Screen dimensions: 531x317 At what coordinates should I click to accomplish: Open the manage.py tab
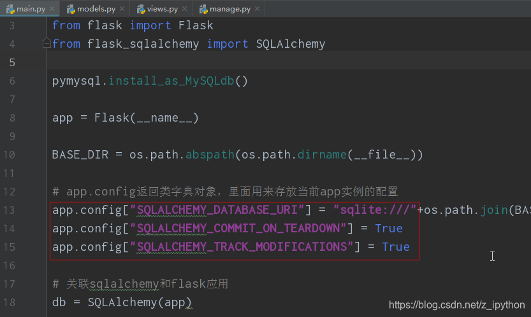point(230,9)
